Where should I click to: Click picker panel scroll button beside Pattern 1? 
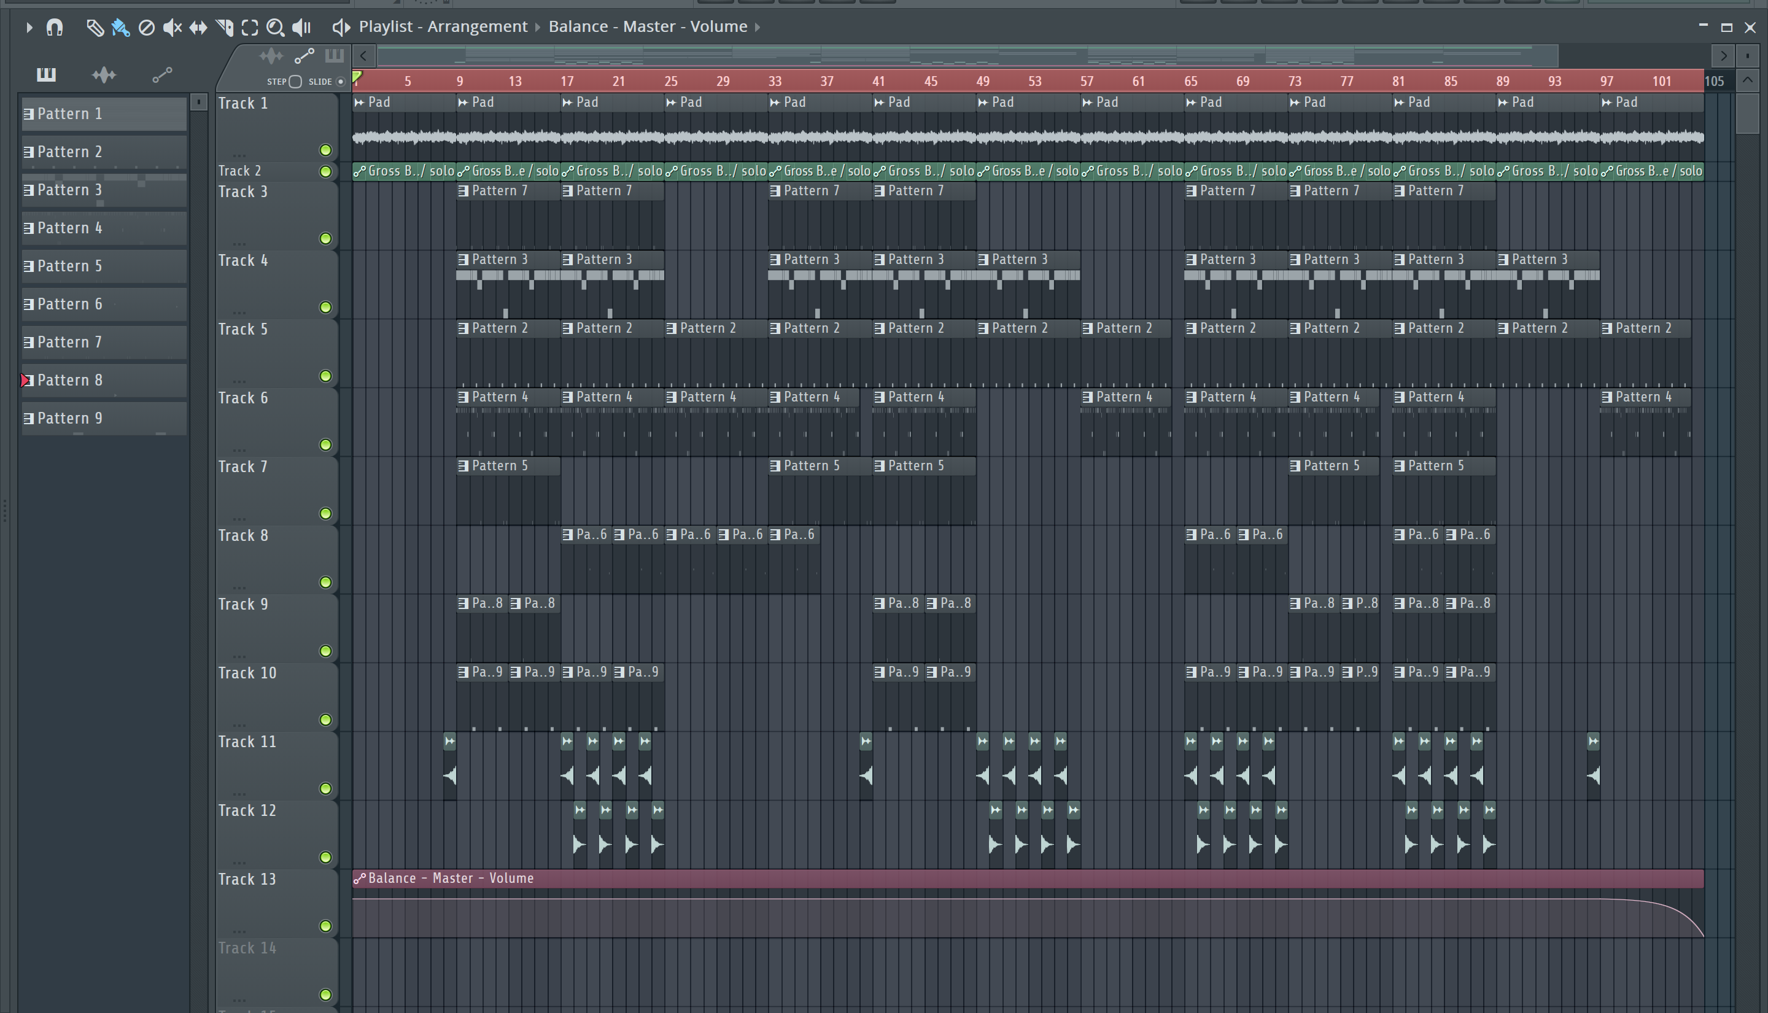(199, 103)
